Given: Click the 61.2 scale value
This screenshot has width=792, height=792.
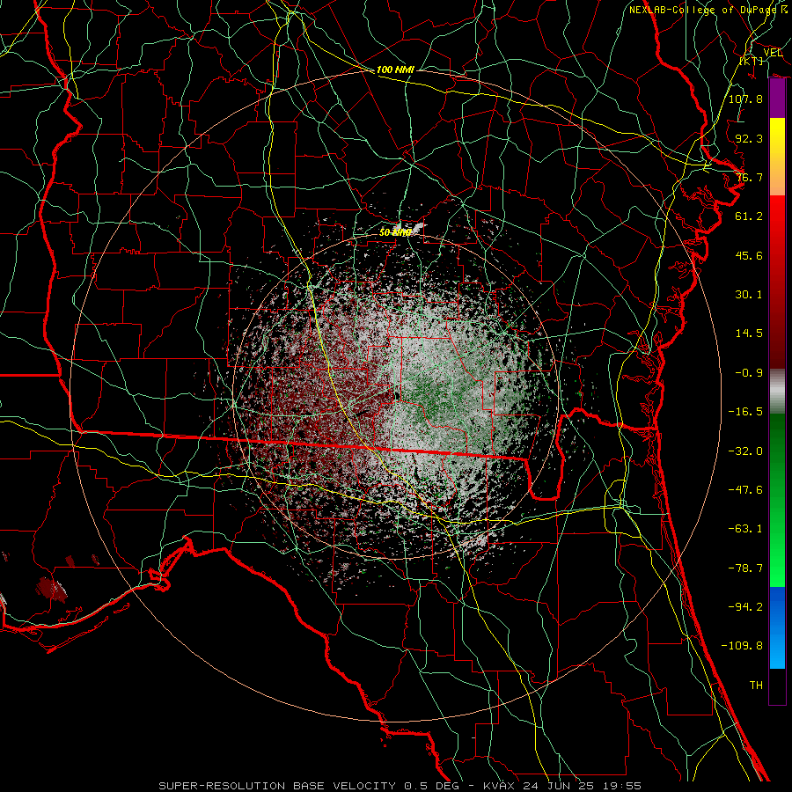Looking at the screenshot, I should pyautogui.click(x=749, y=216).
